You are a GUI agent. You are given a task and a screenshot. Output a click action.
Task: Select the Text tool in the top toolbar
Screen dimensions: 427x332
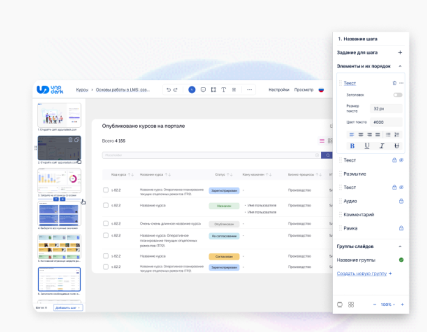tap(223, 90)
